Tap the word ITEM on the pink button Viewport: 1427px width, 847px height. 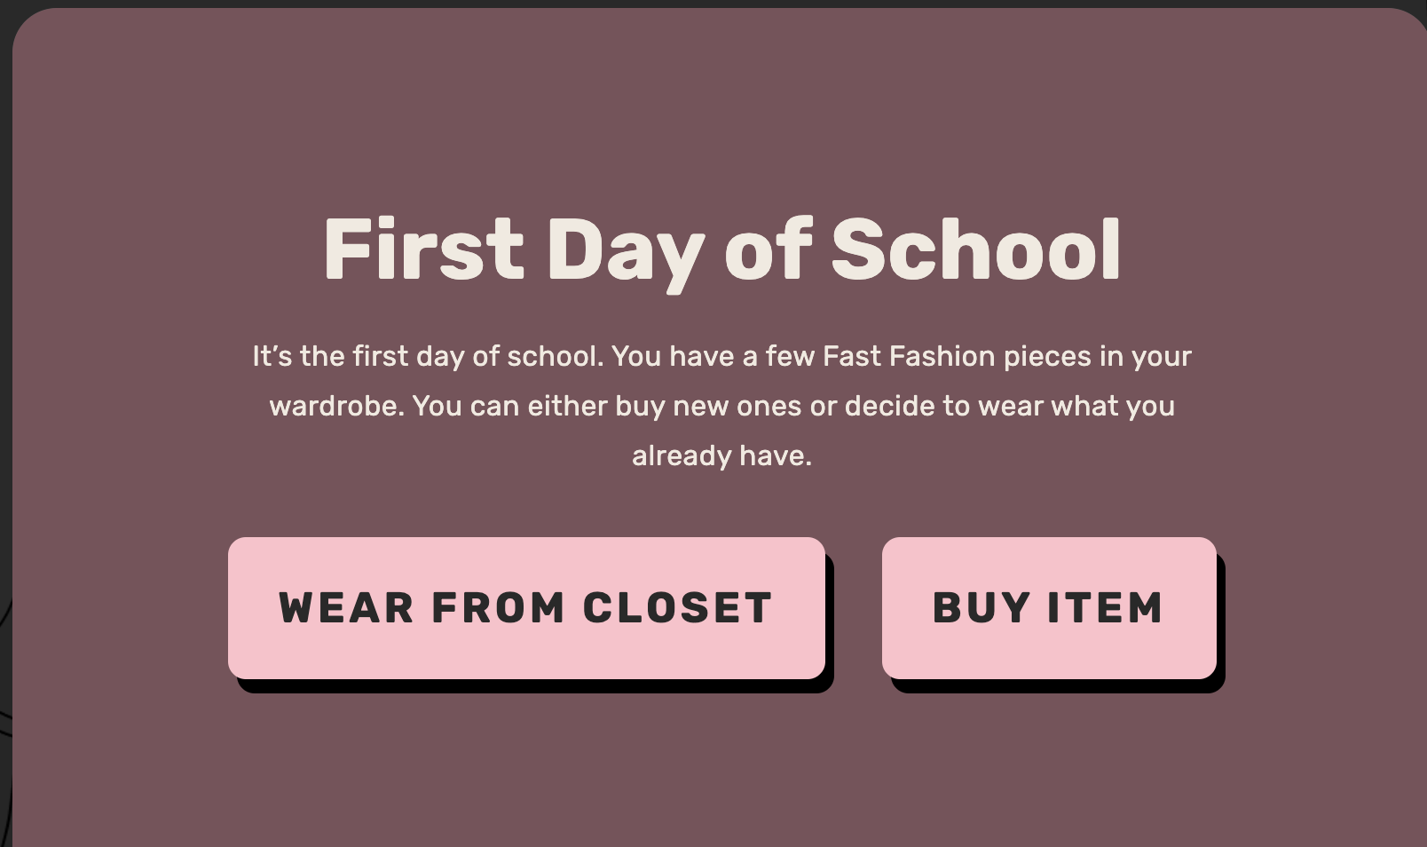click(1105, 608)
